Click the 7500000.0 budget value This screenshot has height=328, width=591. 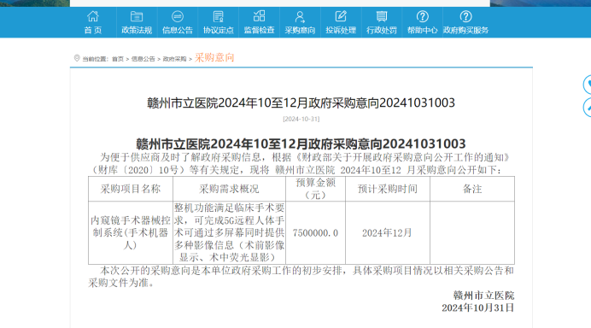[x=315, y=233]
